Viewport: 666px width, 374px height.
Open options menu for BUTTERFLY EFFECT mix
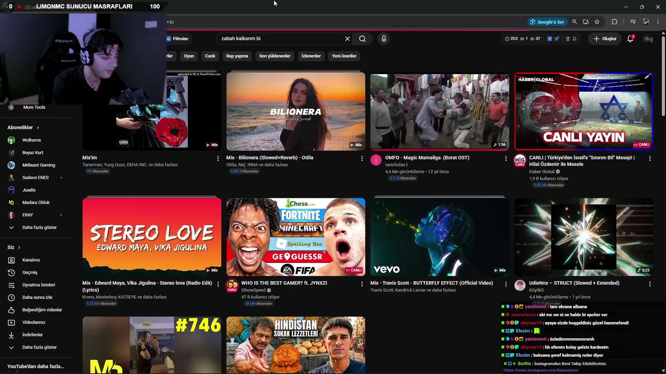point(506,284)
